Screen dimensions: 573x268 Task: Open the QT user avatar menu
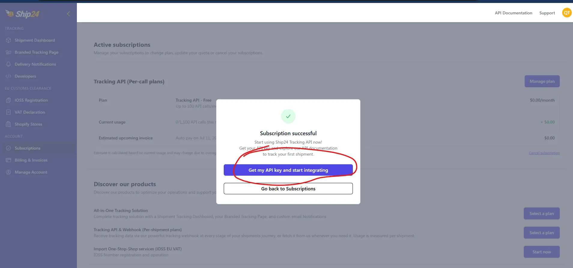coord(567,13)
